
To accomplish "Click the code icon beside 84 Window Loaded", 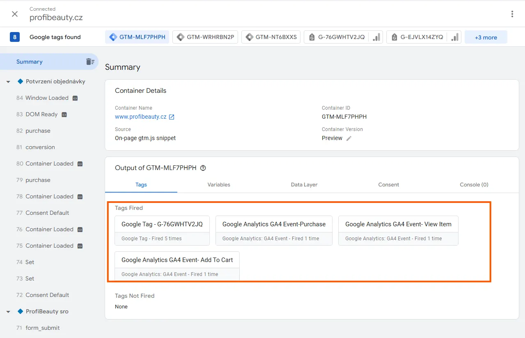I will tap(75, 98).
